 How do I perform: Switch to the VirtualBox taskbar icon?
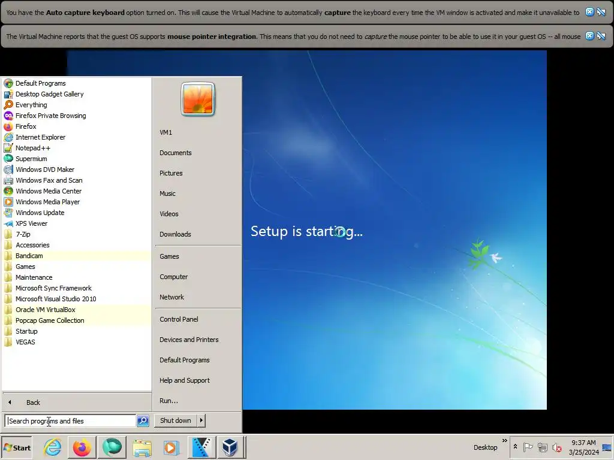pyautogui.click(x=230, y=447)
